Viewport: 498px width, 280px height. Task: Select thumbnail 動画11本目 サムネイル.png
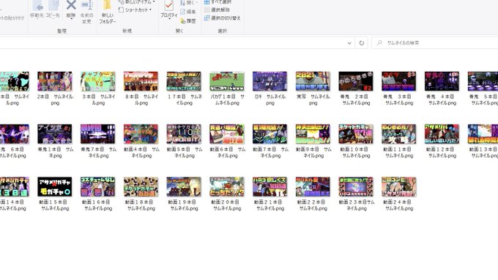tap(399, 134)
